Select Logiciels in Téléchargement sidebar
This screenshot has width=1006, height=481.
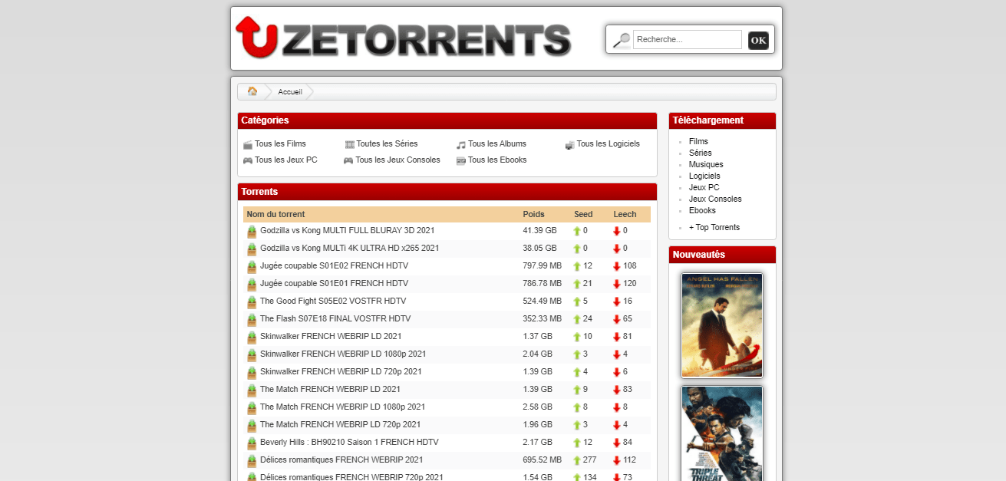tap(704, 176)
